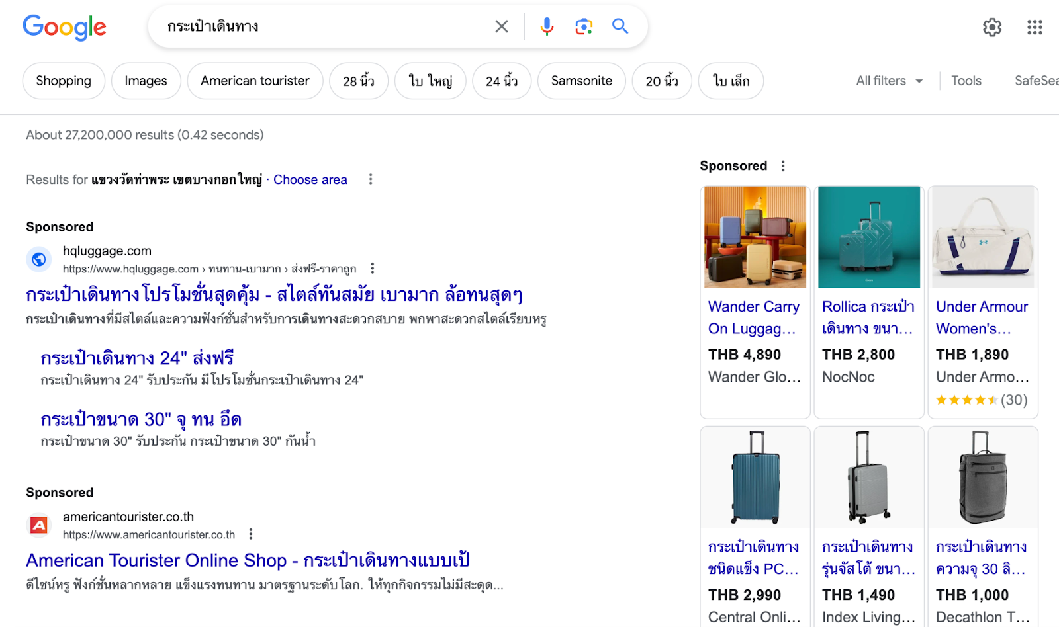Screen dimensions: 1059x627
Task: Click the Rollica กระเป๋าเดินทาง product title
Action: (x=868, y=317)
